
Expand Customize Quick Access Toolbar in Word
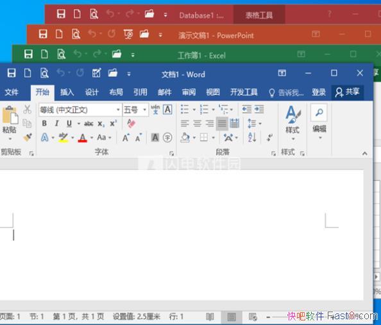click(129, 74)
